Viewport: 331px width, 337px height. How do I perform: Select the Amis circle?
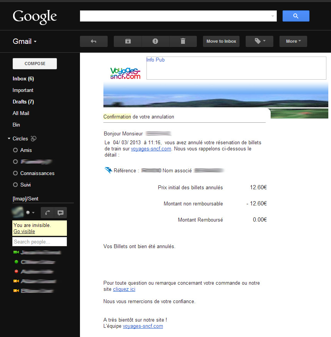pyautogui.click(x=26, y=150)
